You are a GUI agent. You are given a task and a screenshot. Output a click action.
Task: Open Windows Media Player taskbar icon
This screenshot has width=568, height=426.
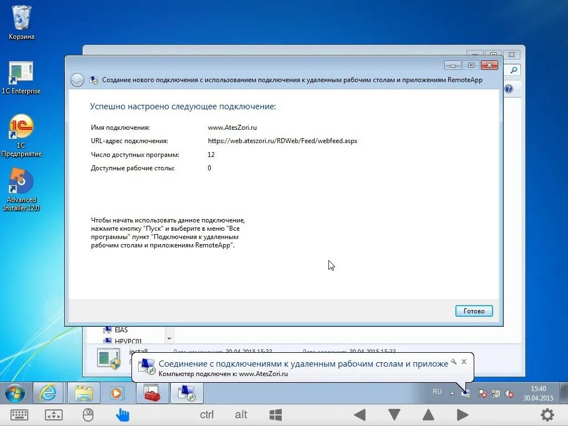(x=116, y=393)
